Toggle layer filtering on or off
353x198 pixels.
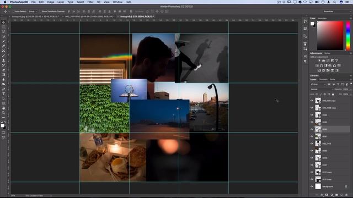351,84
